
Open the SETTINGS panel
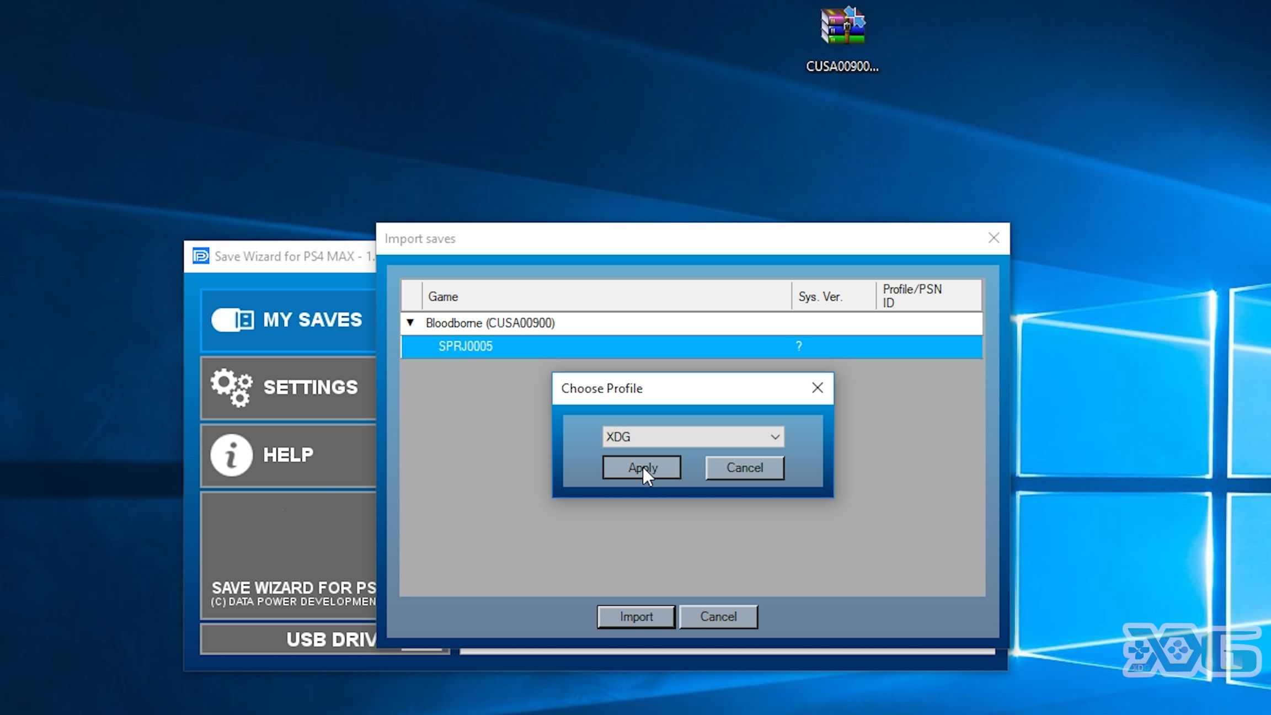point(285,387)
